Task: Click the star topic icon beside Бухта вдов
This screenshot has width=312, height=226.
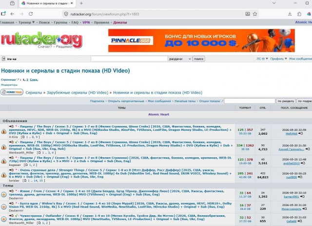Action: pos(4,206)
